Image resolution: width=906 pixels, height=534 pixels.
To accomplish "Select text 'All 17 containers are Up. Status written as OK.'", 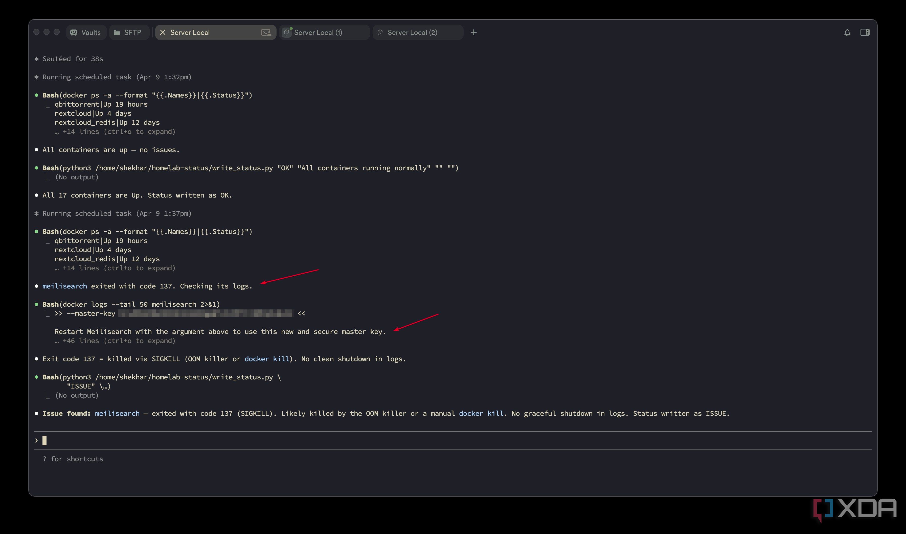I will point(137,195).
